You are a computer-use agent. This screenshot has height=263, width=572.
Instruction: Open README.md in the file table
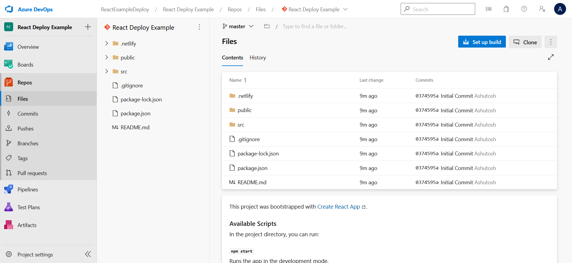click(252, 182)
